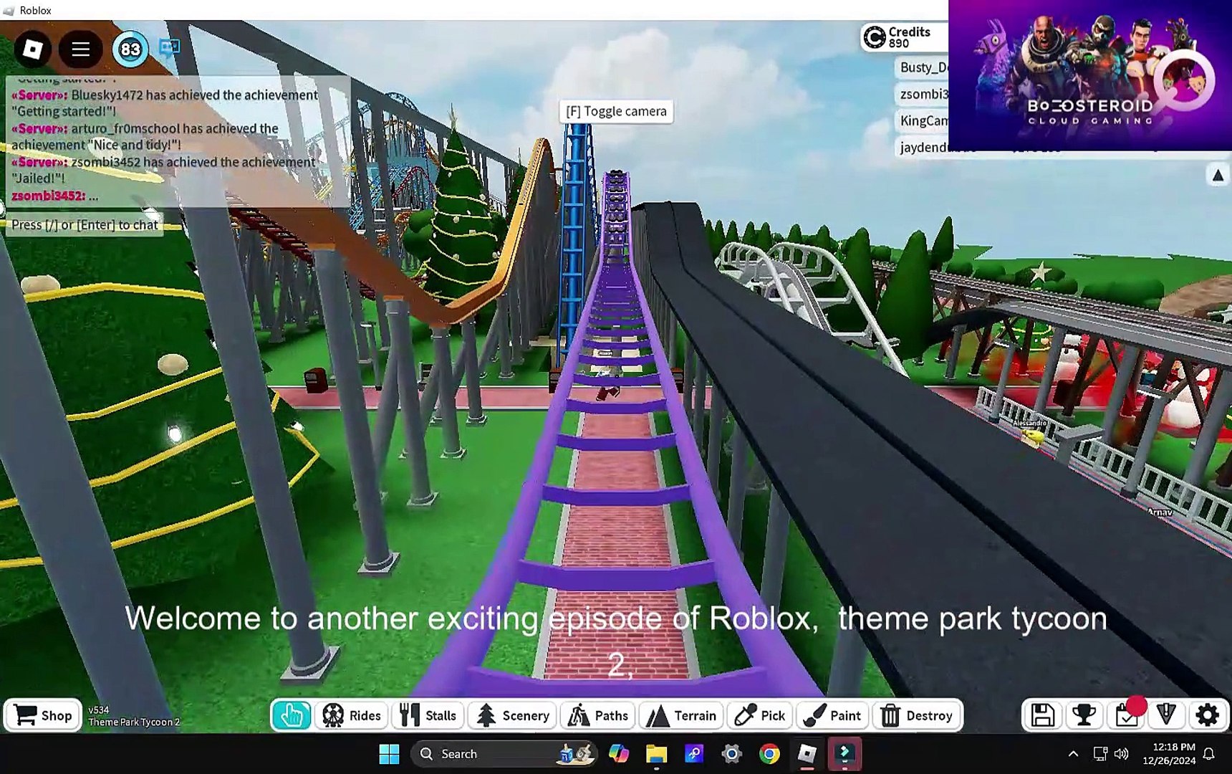Select the Rides tool
Image resolution: width=1232 pixels, height=774 pixels.
click(x=352, y=715)
